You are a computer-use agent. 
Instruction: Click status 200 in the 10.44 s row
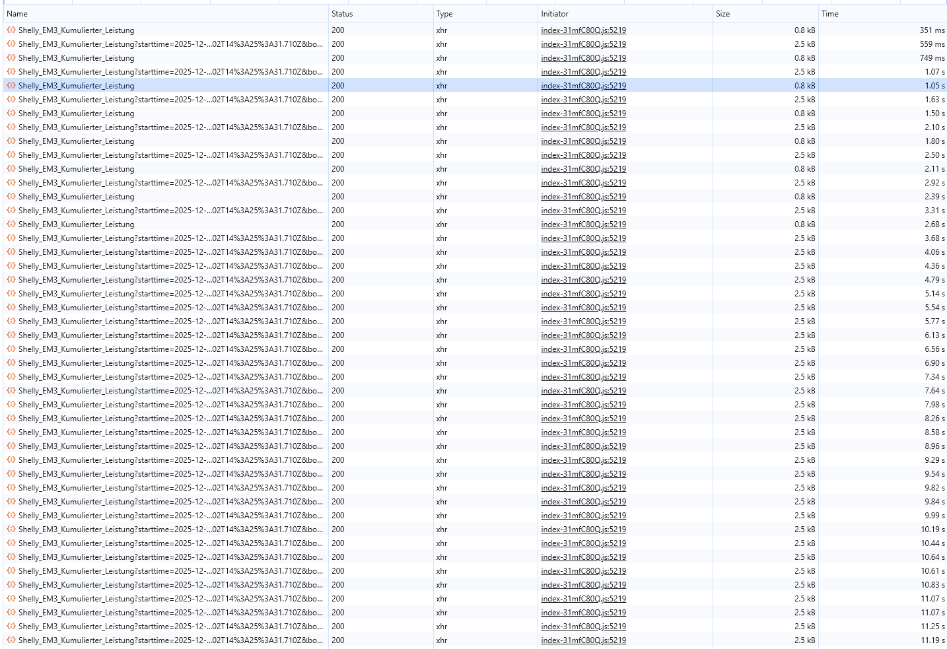338,543
